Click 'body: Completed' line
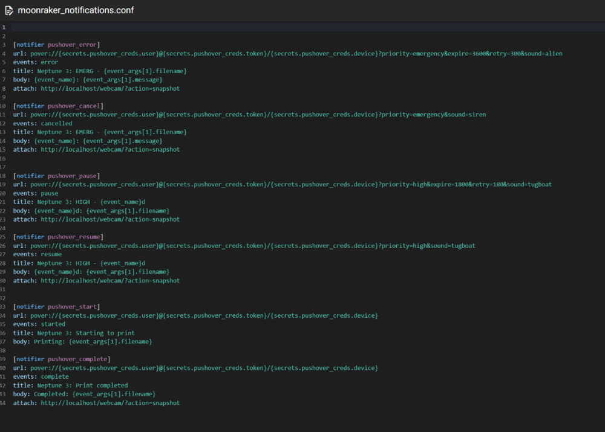 (x=84, y=394)
